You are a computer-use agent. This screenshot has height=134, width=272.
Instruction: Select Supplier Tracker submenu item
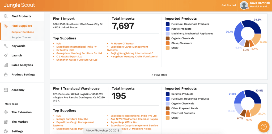[x=21, y=37]
